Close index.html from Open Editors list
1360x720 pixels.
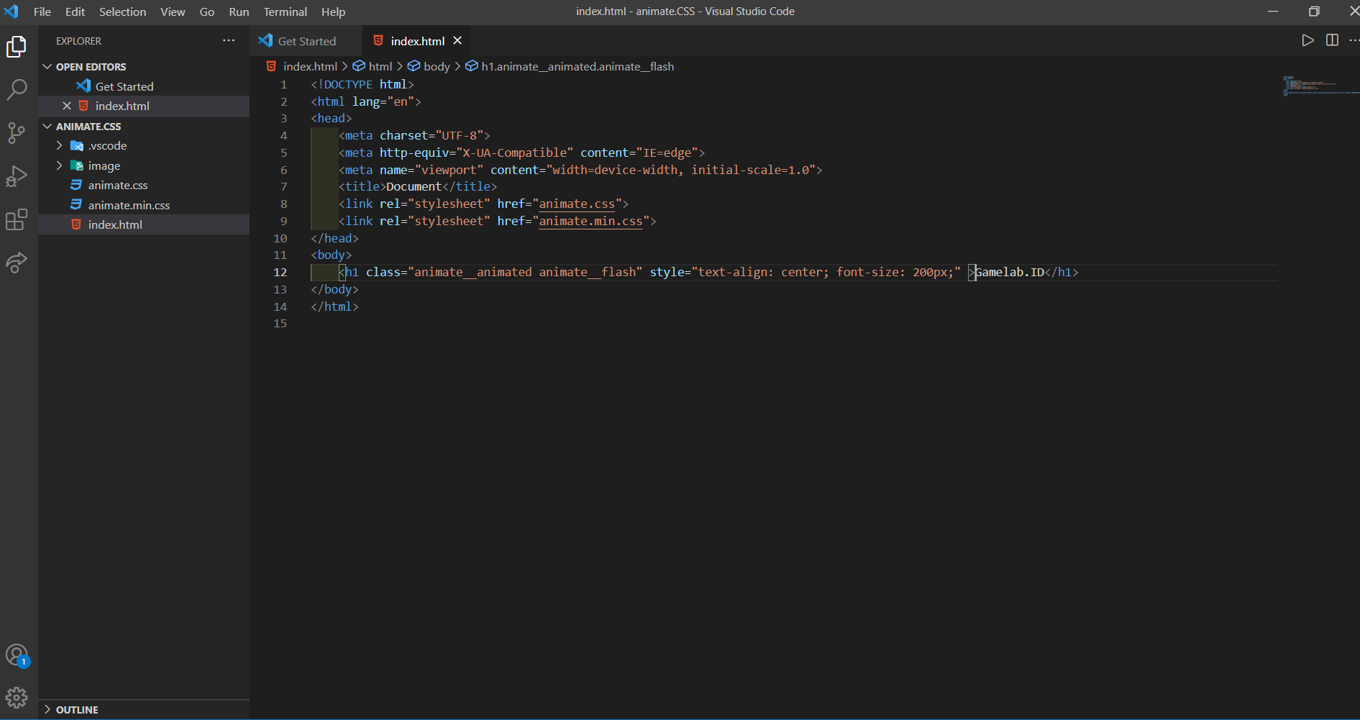(67, 106)
